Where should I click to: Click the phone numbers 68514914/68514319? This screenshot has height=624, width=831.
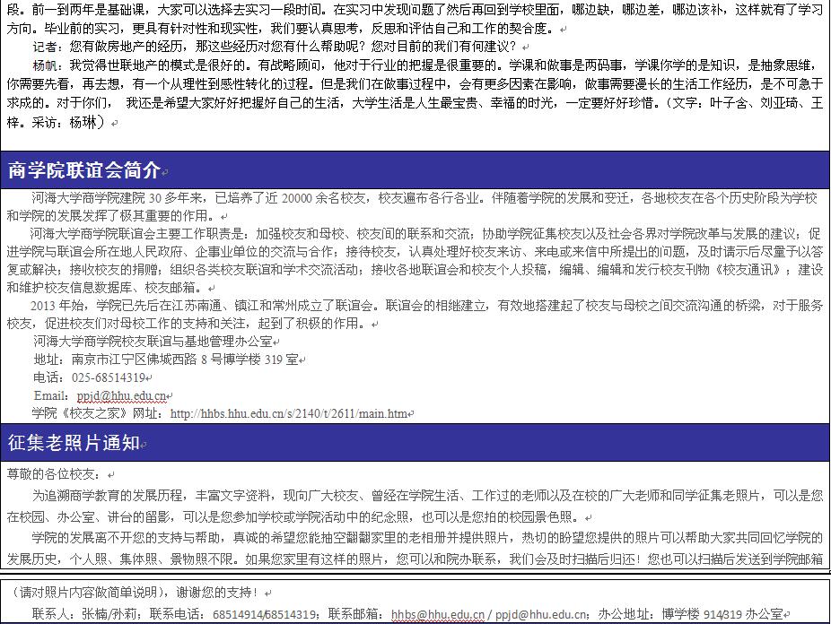point(265,614)
